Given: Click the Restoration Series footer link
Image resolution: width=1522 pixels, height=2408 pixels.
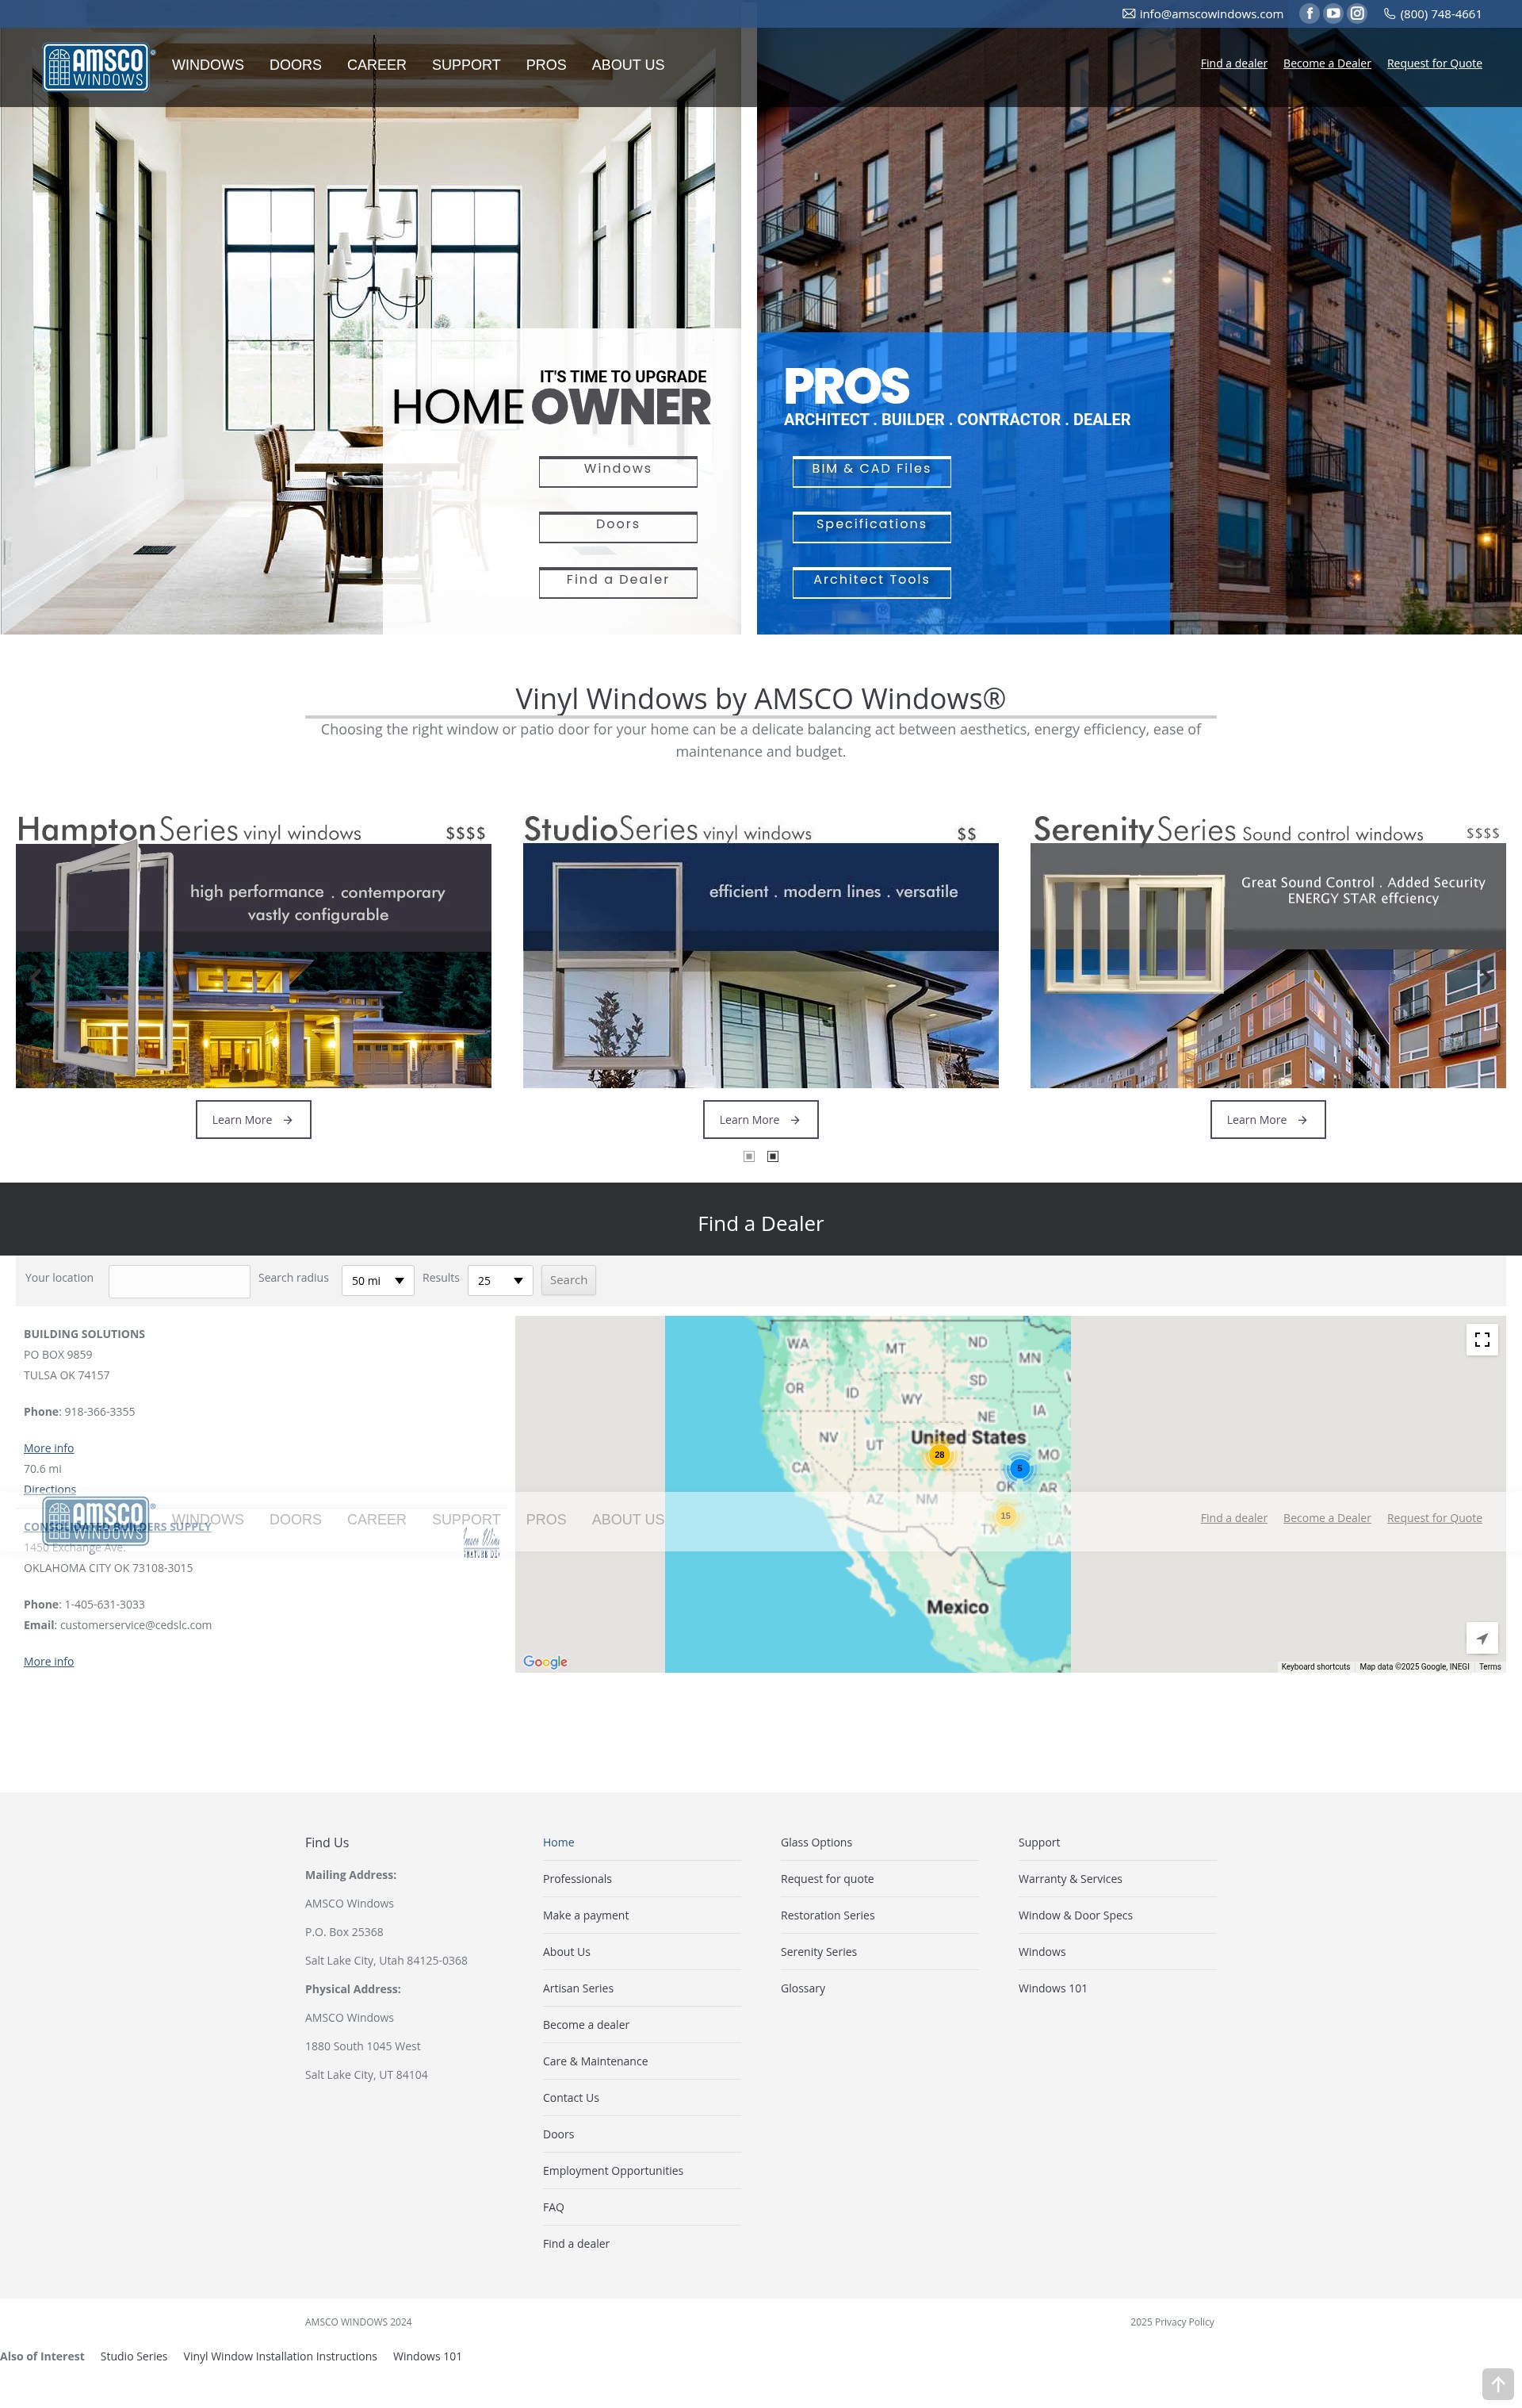Looking at the screenshot, I should coord(828,1915).
